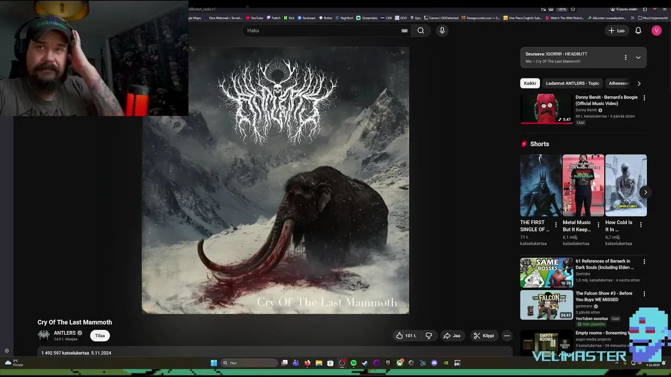Viewport: 671px width, 377px height.
Task: Open the Newgrounds.com bookmark
Action: (x=481, y=18)
